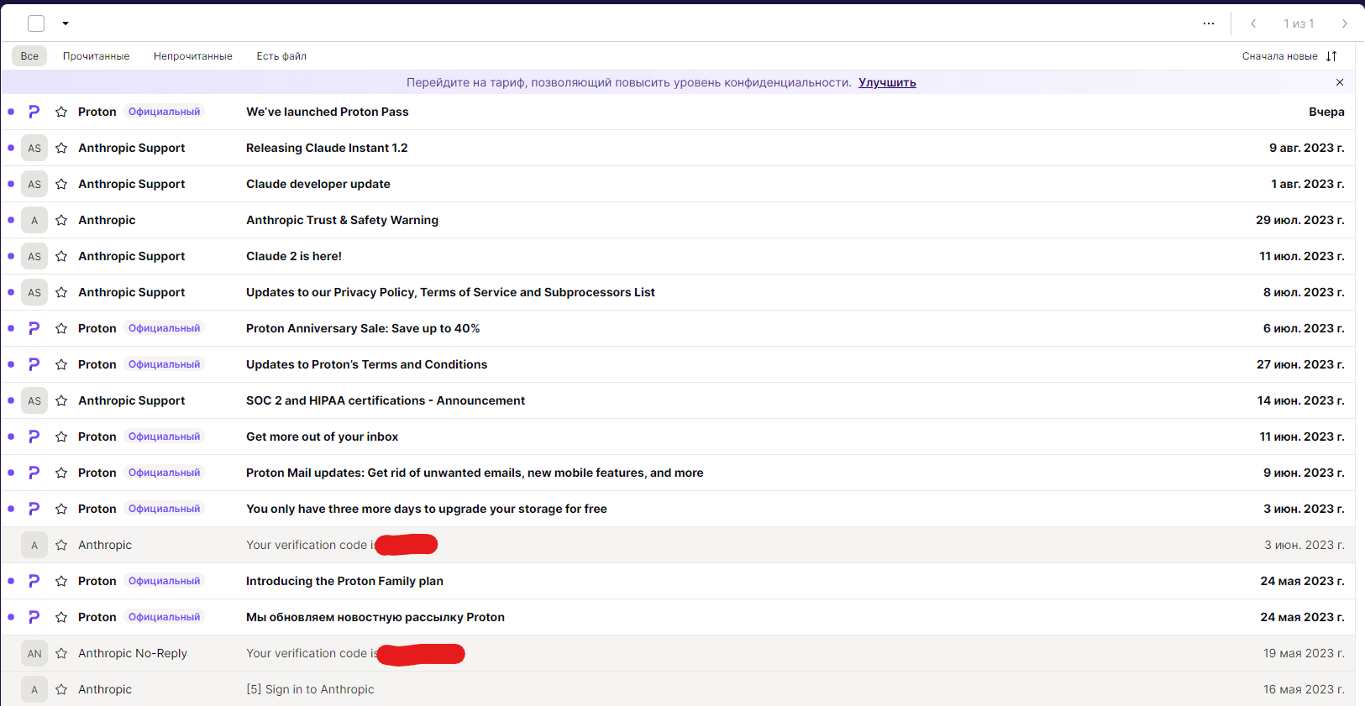
Task: Star the Privacy Policy updates email
Action: [x=61, y=292]
